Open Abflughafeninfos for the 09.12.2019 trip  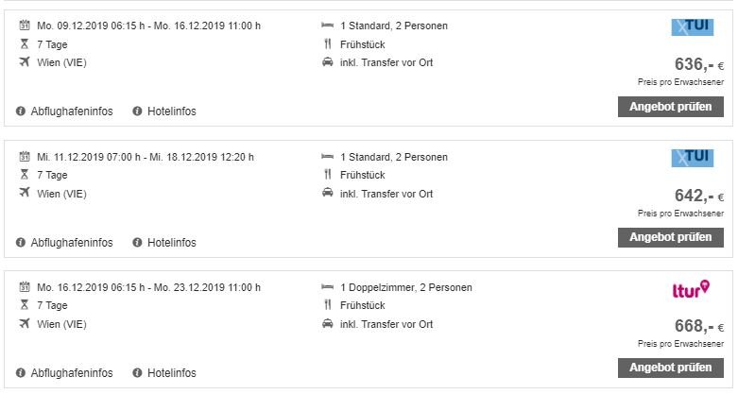(64, 111)
